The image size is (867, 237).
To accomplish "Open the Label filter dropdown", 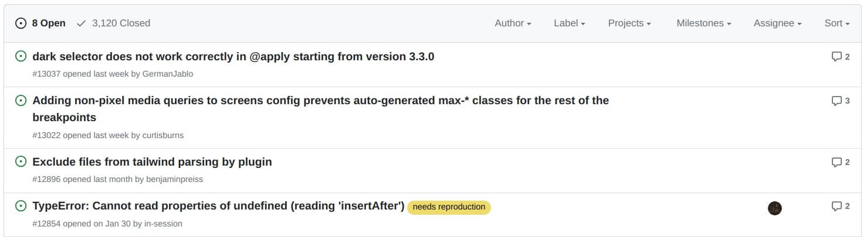I will pyautogui.click(x=570, y=23).
